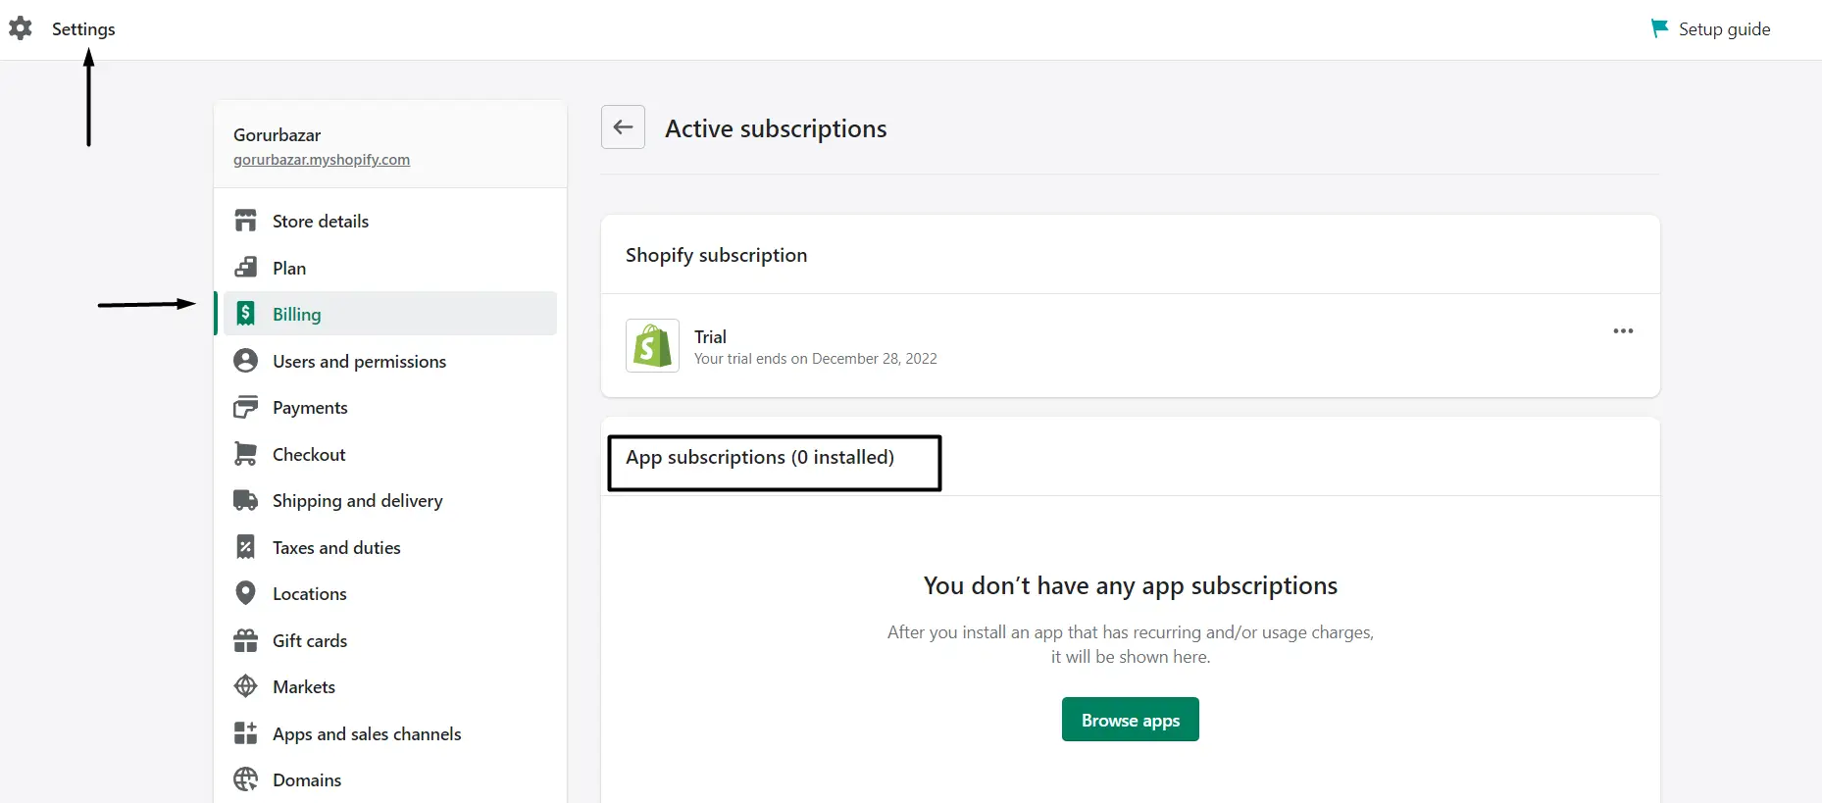Click trial ends on December 28, 2022 text

pos(816,359)
